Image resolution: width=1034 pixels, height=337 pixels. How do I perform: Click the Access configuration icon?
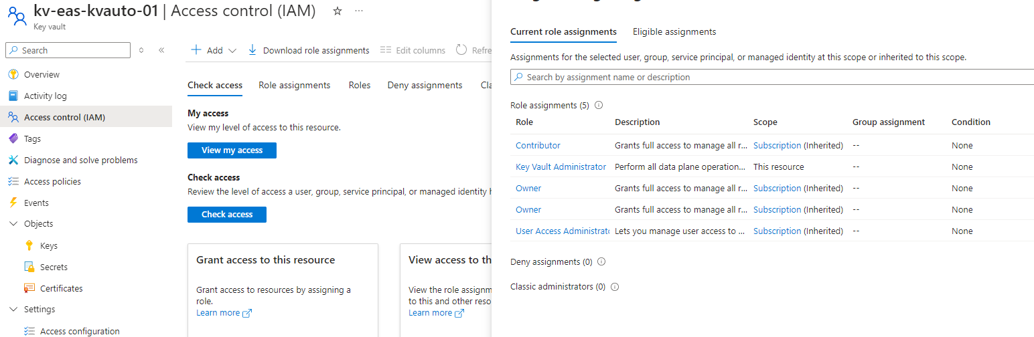(x=29, y=331)
